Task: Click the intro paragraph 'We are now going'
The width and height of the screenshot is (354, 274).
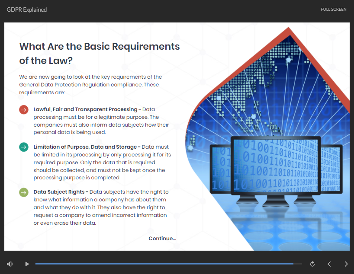Action: (90, 85)
